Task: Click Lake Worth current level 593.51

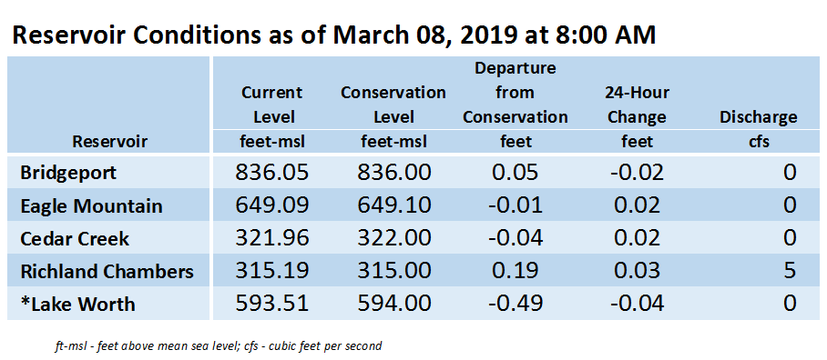Action: tap(271, 305)
